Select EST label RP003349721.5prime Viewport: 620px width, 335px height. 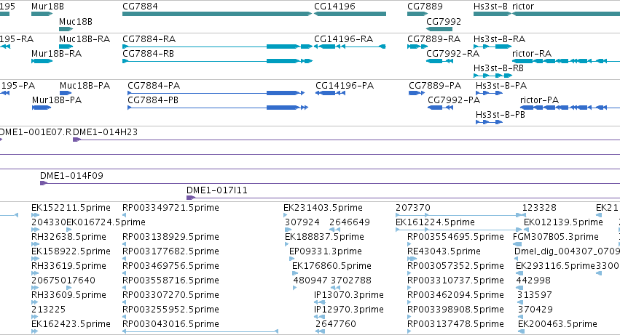pyautogui.click(x=170, y=208)
